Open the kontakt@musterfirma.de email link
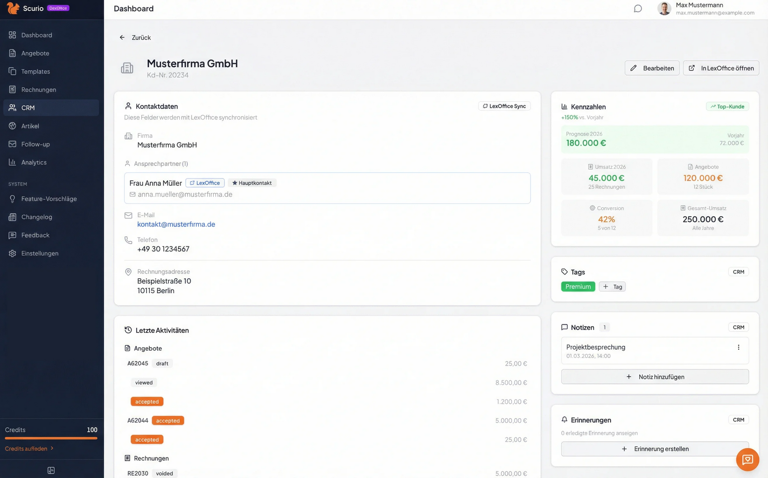The width and height of the screenshot is (768, 478). tap(176, 225)
